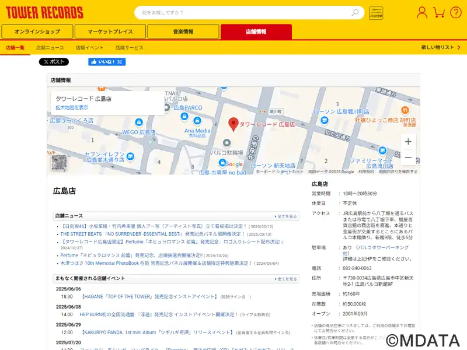Select 店舗イベント in the sub menu
Image resolution: width=467 pixels, height=350 pixels.
(x=89, y=48)
